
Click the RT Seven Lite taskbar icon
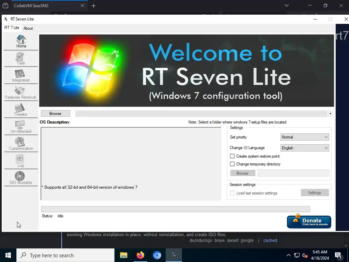point(173,255)
